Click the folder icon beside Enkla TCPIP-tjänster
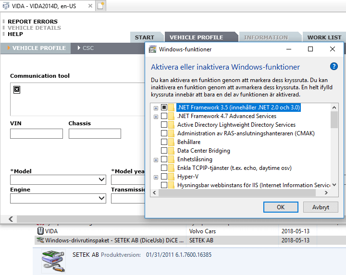The height and width of the screenshot is (275, 346). point(171,168)
